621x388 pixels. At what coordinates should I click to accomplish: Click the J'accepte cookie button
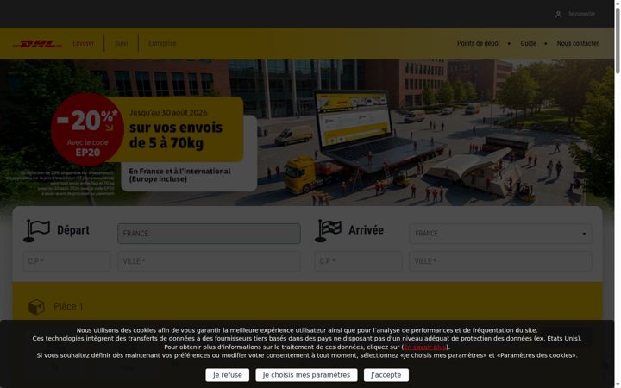(x=386, y=375)
